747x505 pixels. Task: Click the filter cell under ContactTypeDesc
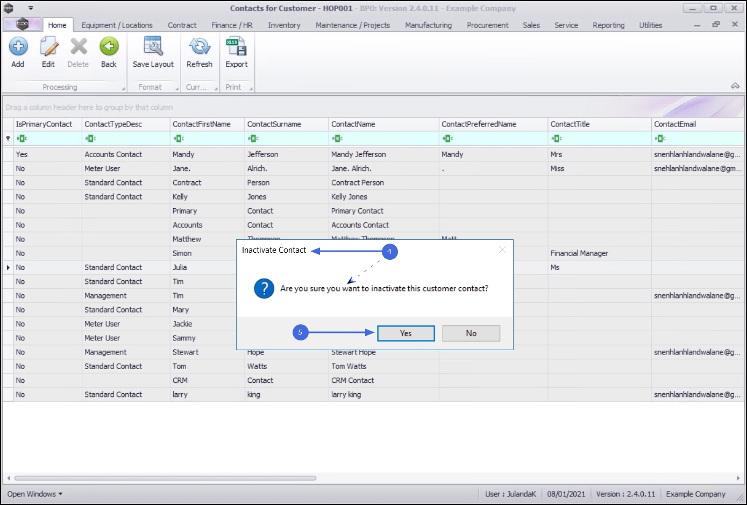pyautogui.click(x=126, y=139)
